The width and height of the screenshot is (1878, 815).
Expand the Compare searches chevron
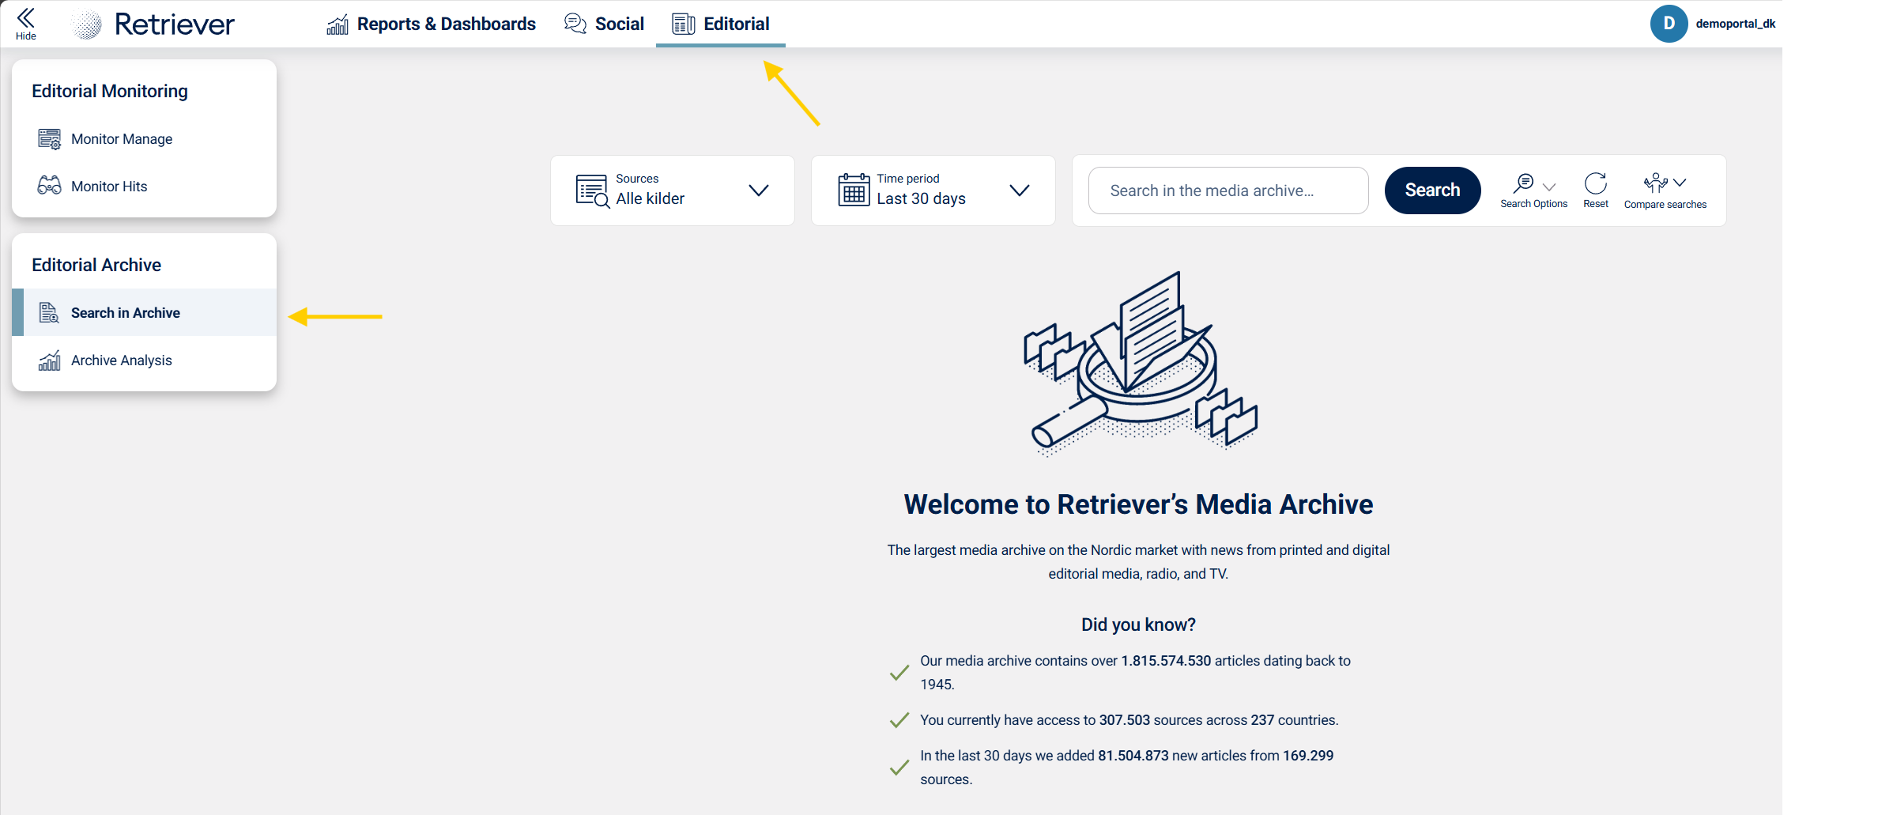(x=1680, y=183)
